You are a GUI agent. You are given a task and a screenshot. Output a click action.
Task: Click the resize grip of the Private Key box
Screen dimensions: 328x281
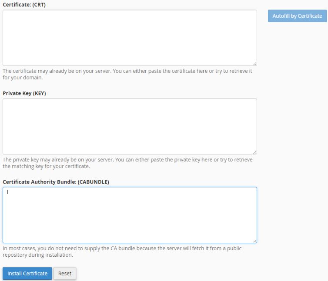254,152
